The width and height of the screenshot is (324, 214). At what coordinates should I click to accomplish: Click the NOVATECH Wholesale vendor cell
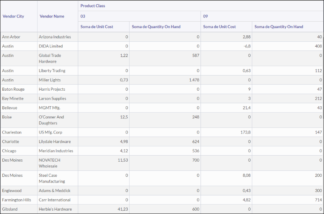pos(50,163)
